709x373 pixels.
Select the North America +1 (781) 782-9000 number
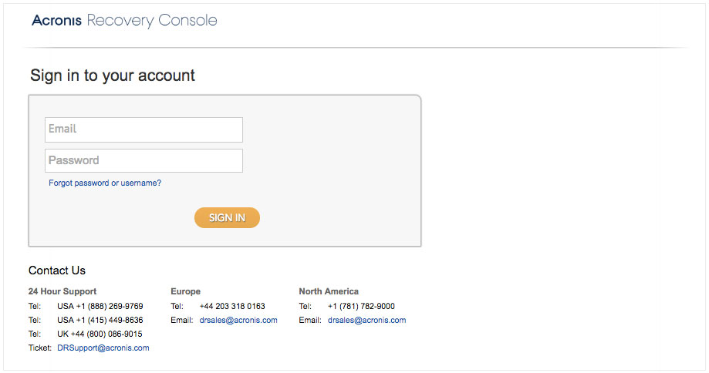[x=361, y=306]
